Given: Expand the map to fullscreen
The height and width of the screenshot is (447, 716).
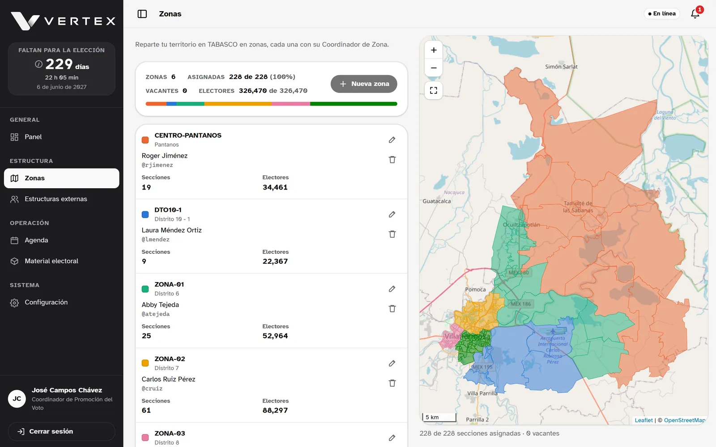Looking at the screenshot, I should click(x=434, y=91).
